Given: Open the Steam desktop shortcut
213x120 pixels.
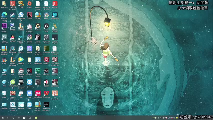Looking at the screenshot, I should click(13, 15).
